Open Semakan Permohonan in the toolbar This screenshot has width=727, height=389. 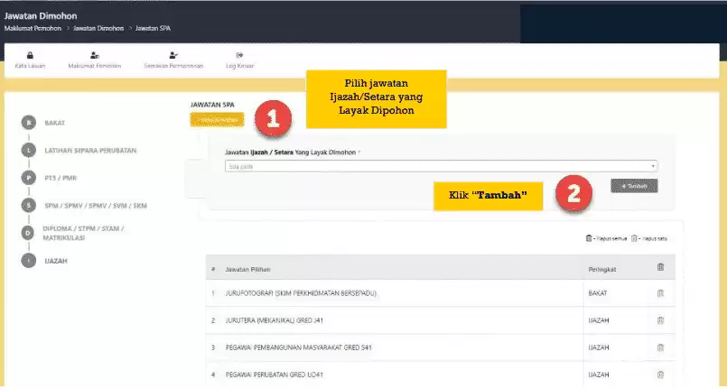tap(173, 56)
